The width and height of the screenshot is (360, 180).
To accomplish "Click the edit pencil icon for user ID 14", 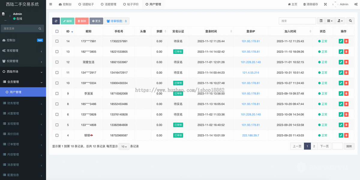I will 341,41.
